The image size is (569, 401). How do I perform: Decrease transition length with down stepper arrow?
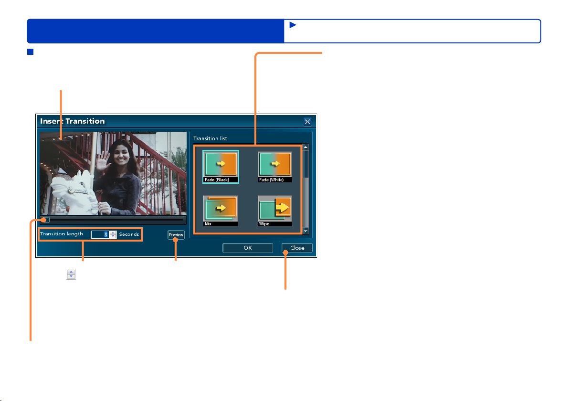coord(113,237)
